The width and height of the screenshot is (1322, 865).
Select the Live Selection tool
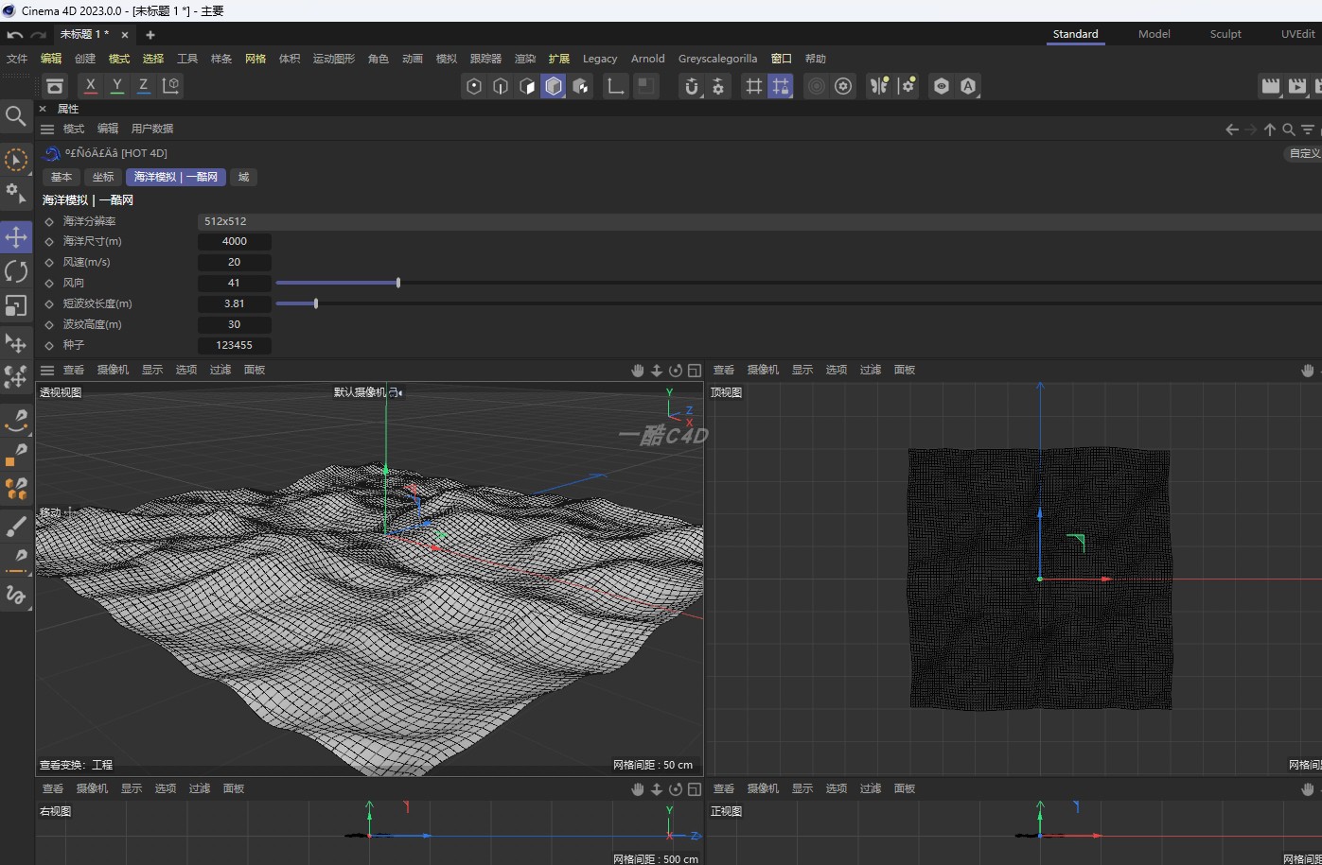coord(16,160)
